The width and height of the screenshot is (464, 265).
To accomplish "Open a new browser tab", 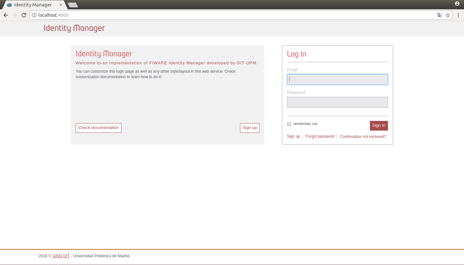I will pyautogui.click(x=73, y=5).
